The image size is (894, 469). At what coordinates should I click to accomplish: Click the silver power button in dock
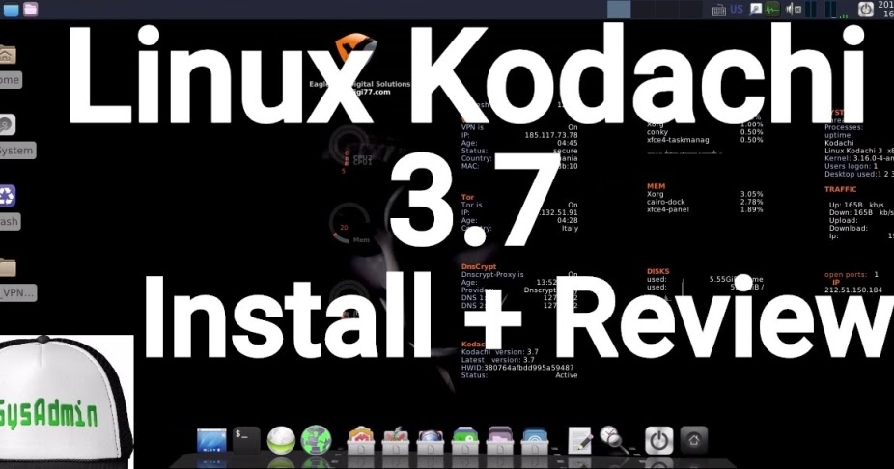pos(659,440)
